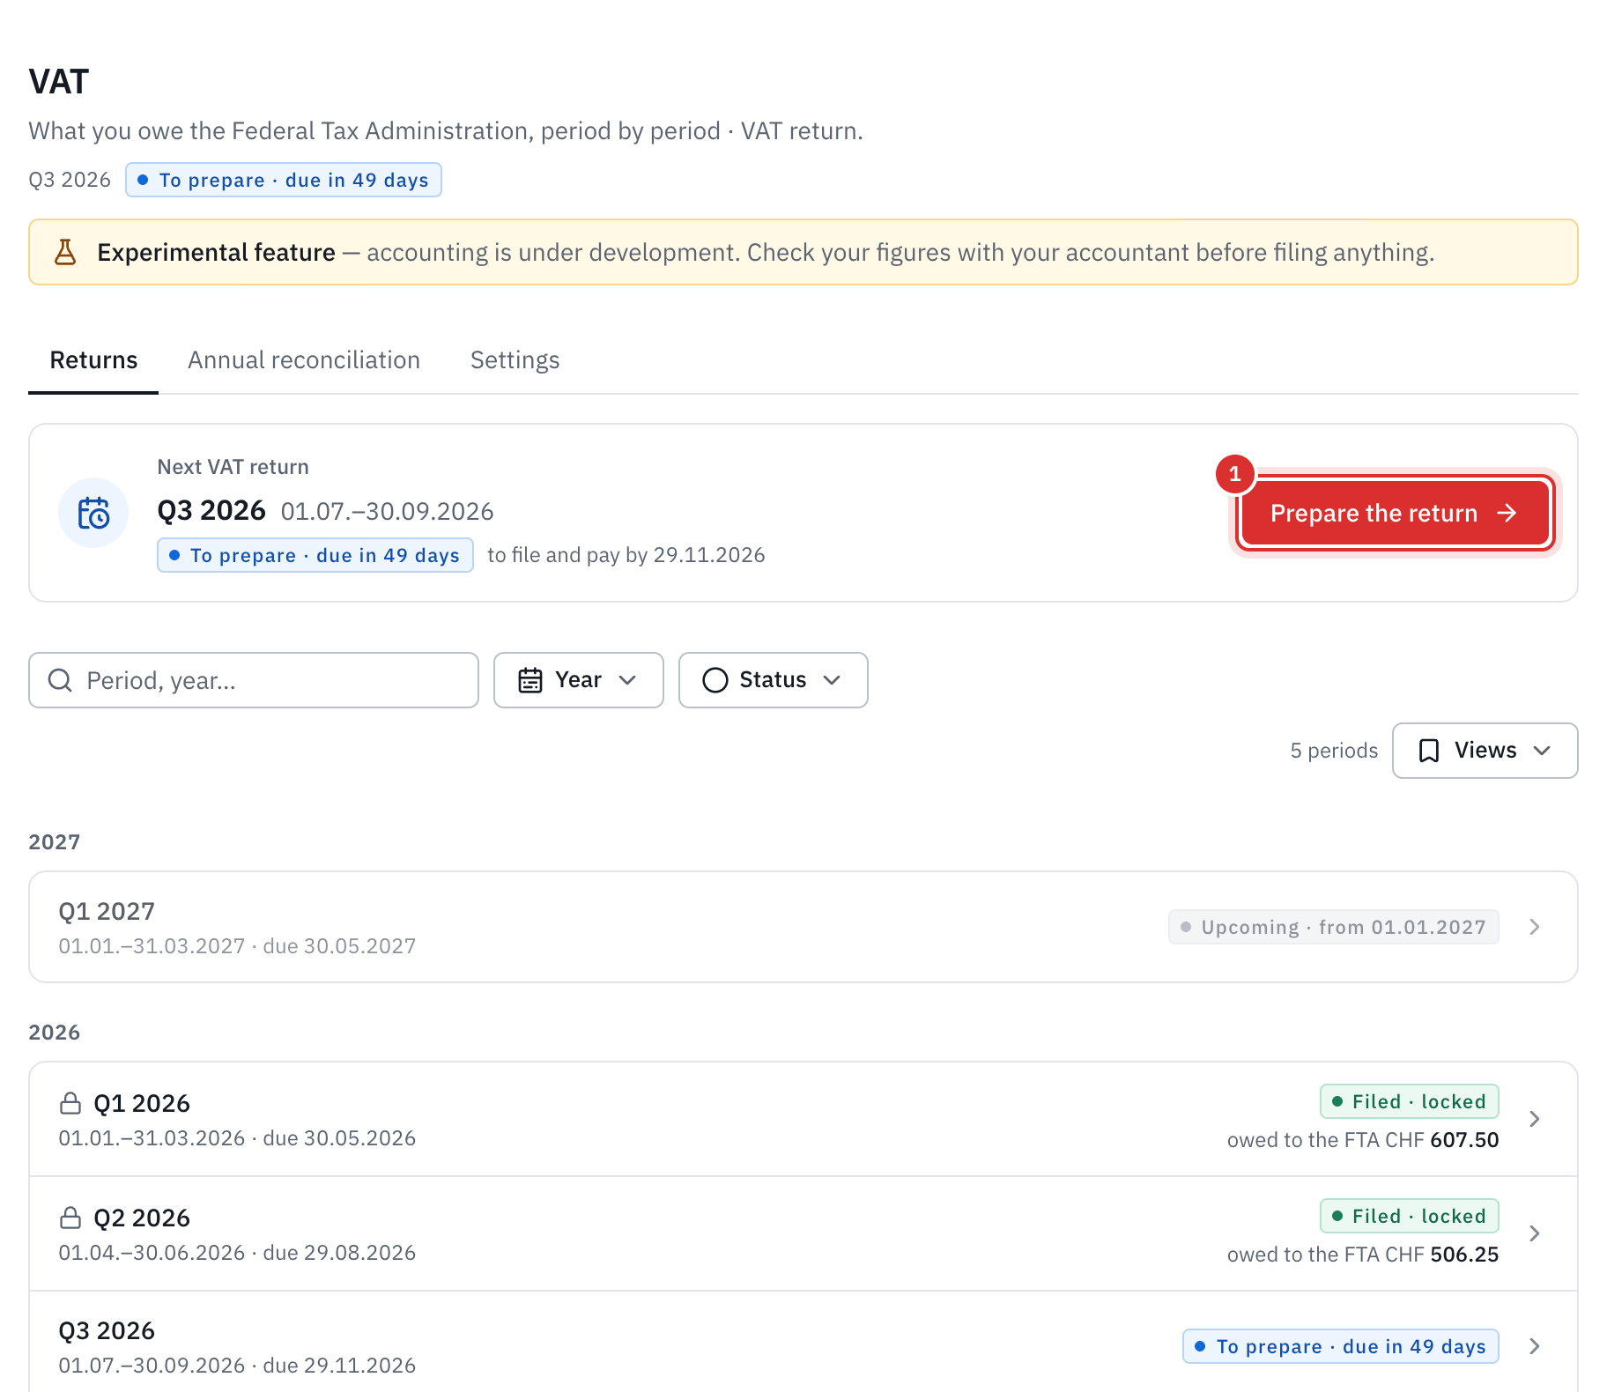Open Q2 2026 row via its chevron arrow
1607x1392 pixels.
pos(1535,1233)
